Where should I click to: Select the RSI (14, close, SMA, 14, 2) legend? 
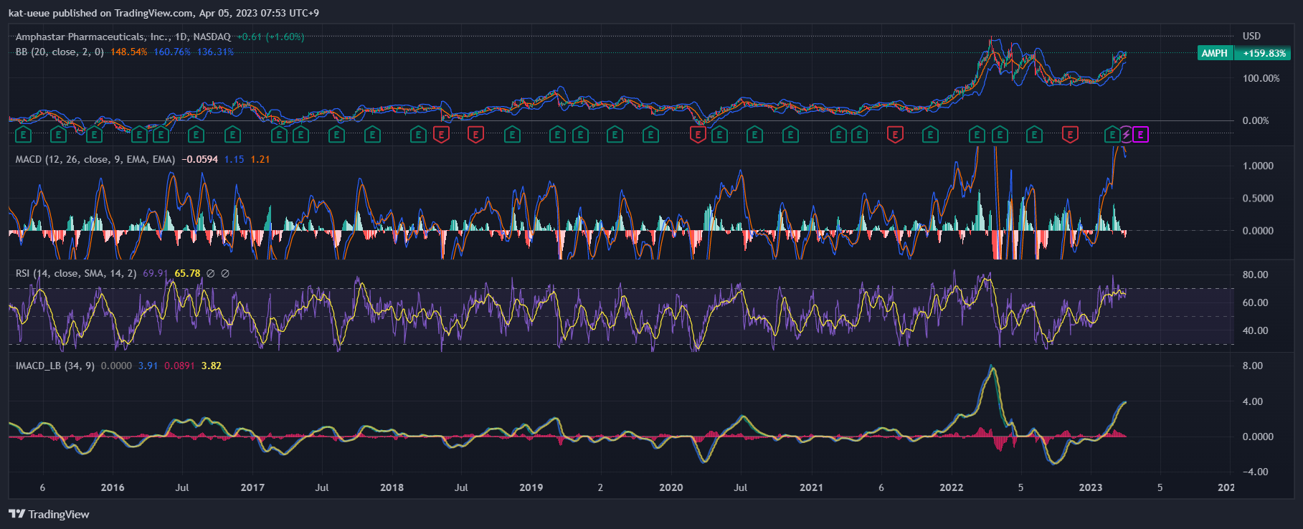point(76,273)
